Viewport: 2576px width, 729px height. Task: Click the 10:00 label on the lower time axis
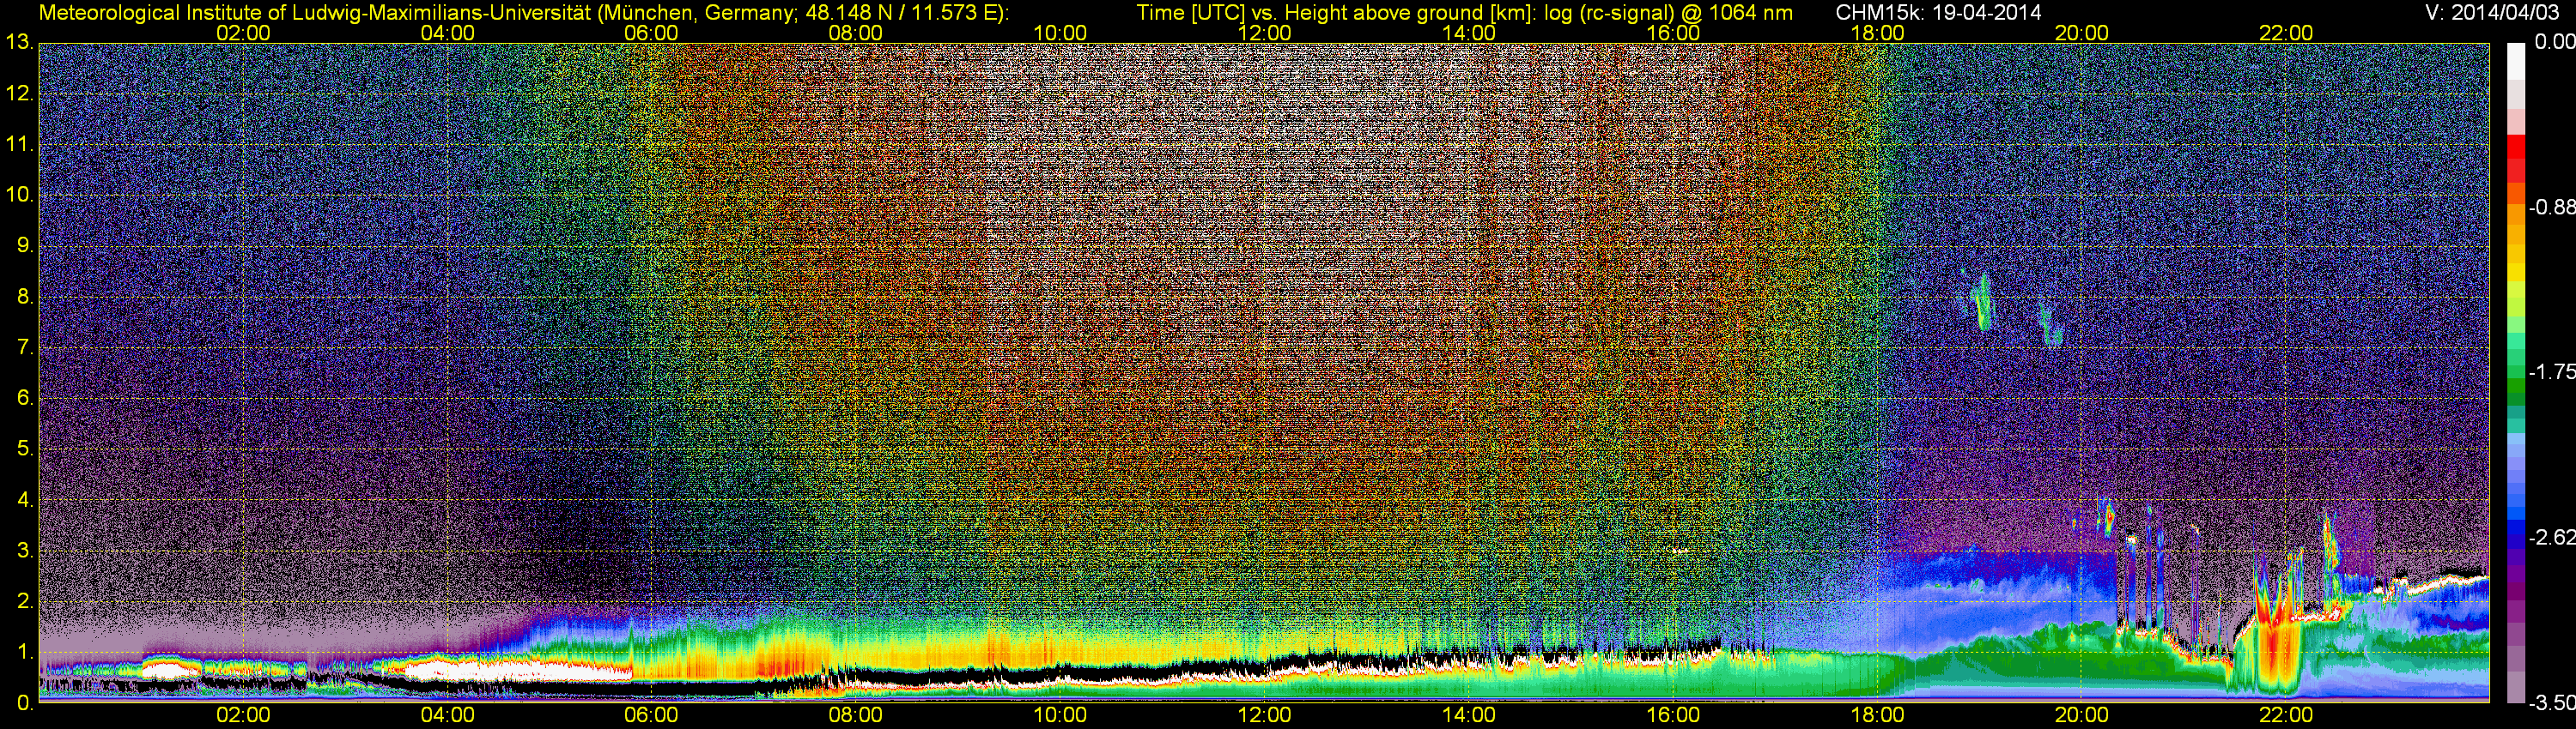pyautogui.click(x=1060, y=716)
